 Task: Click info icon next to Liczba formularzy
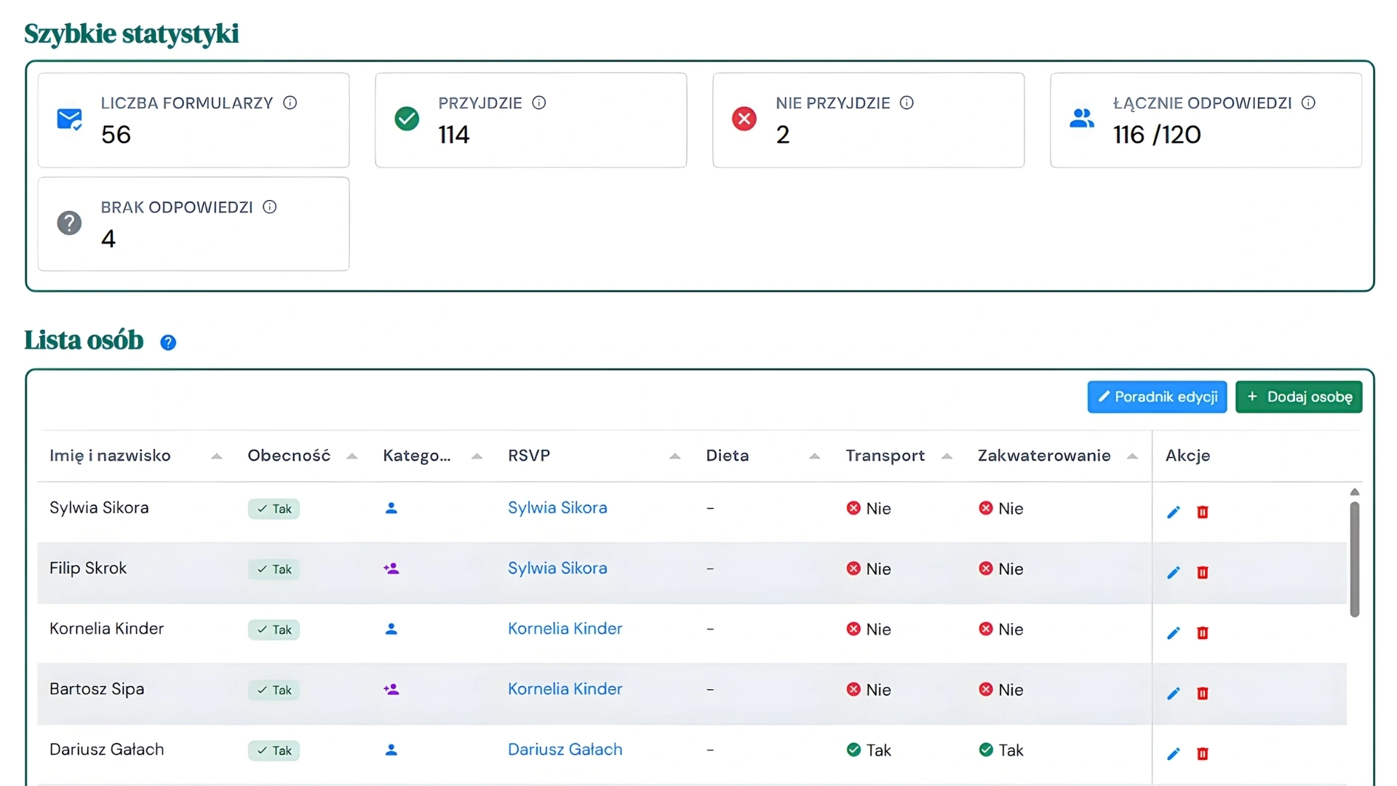pyautogui.click(x=290, y=103)
